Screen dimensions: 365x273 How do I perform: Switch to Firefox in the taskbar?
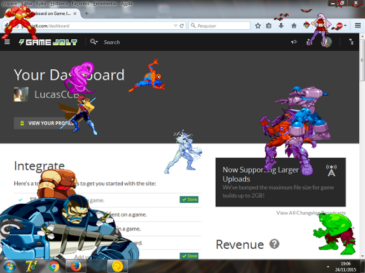(76, 266)
